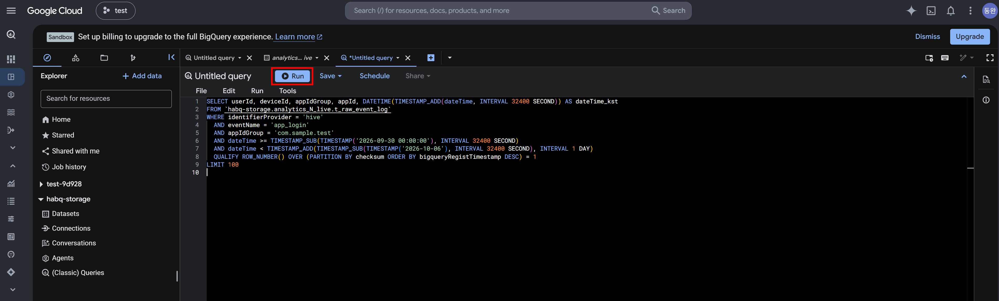Create a new query tab with plus icon
This screenshot has width=999, height=301.
click(430, 58)
